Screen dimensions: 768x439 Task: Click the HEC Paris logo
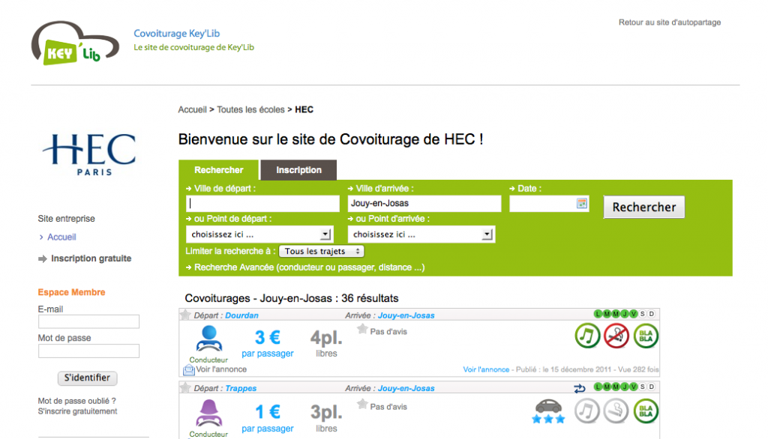[x=89, y=154]
